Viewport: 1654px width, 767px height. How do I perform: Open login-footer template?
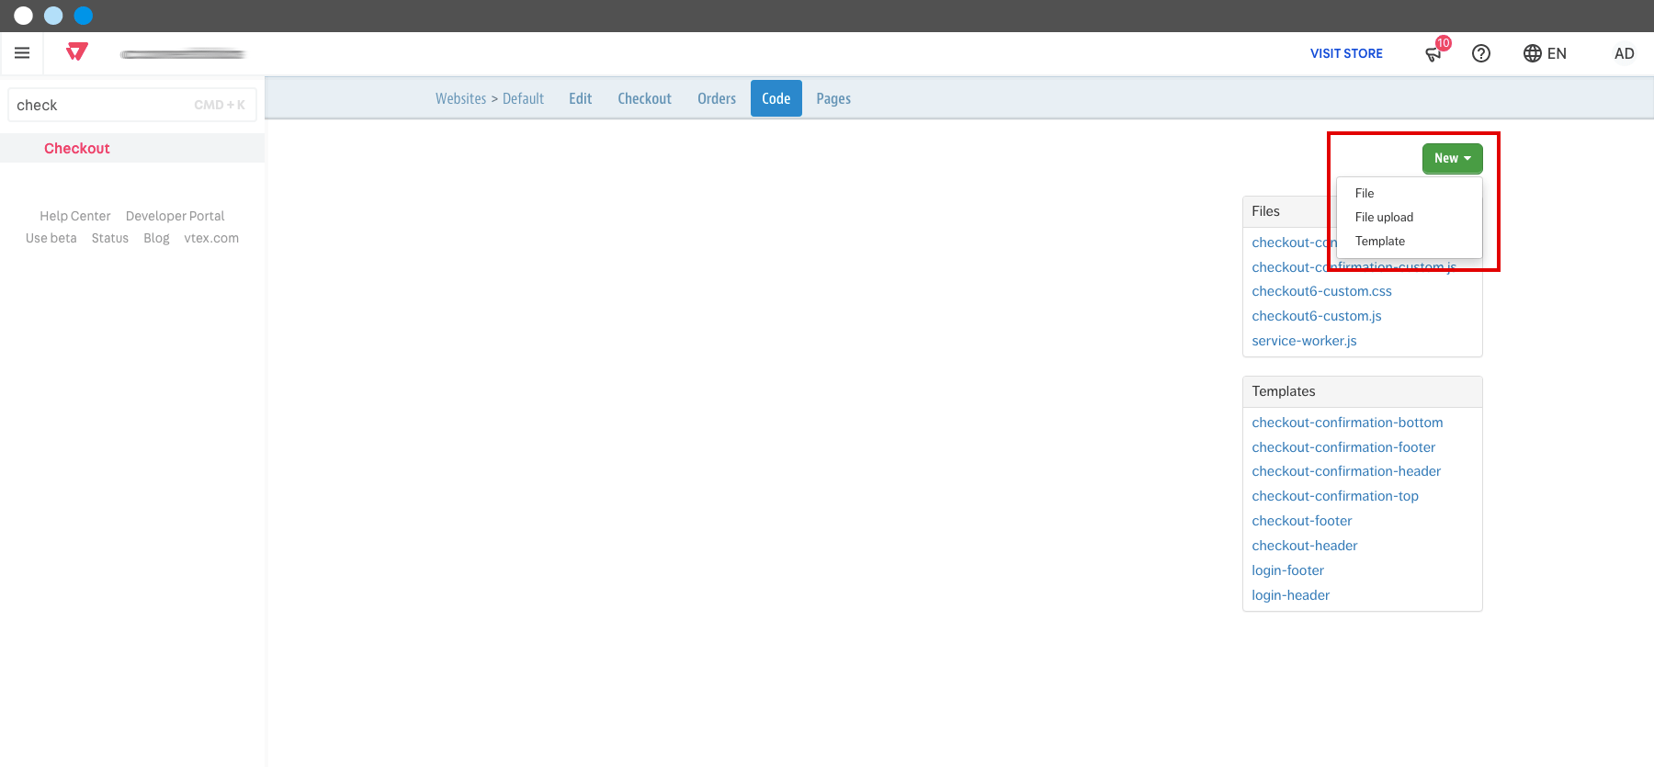coord(1287,570)
